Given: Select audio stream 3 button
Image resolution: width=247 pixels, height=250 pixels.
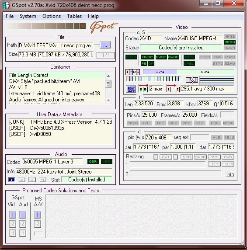Looking at the screenshot, I should pos(32,180).
